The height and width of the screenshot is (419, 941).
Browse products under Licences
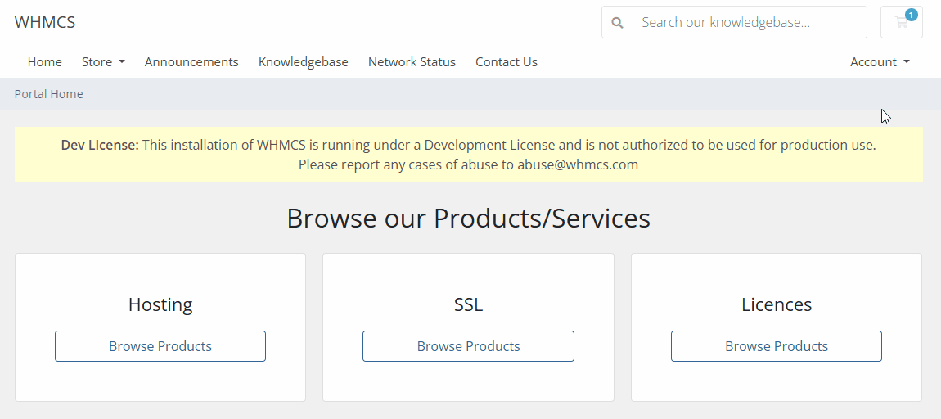776,346
